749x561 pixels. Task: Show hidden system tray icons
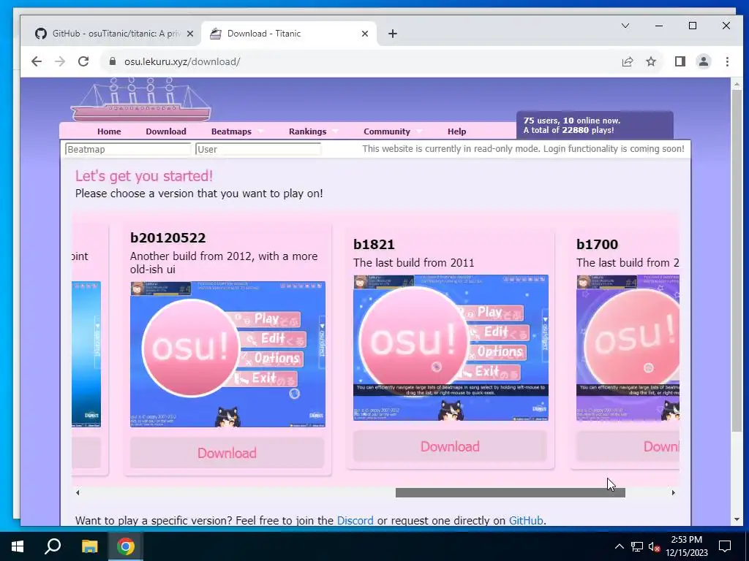coord(619,546)
